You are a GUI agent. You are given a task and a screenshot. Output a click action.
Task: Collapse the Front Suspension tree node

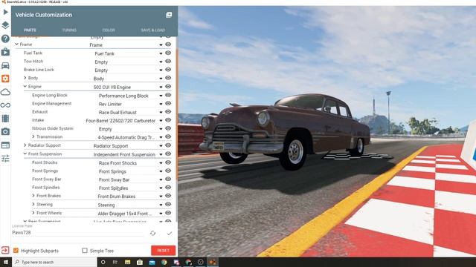25,154
